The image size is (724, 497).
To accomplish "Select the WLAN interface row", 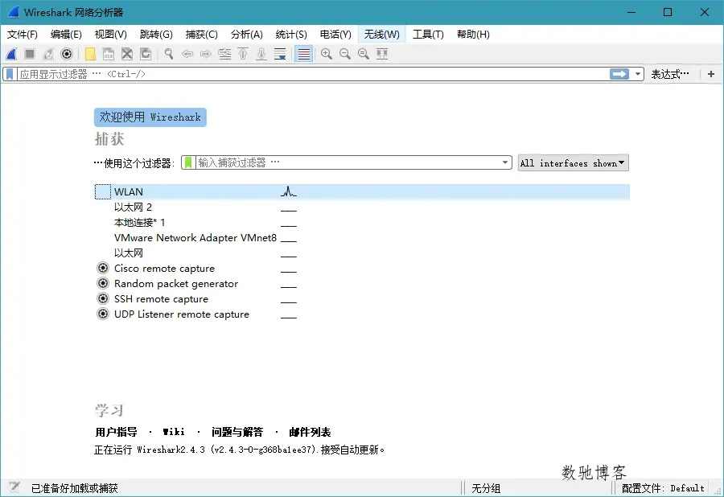I will point(362,191).
